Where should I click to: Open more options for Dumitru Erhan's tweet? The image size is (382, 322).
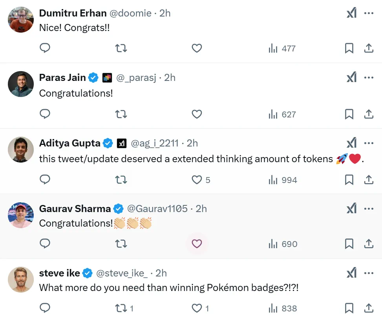(369, 13)
